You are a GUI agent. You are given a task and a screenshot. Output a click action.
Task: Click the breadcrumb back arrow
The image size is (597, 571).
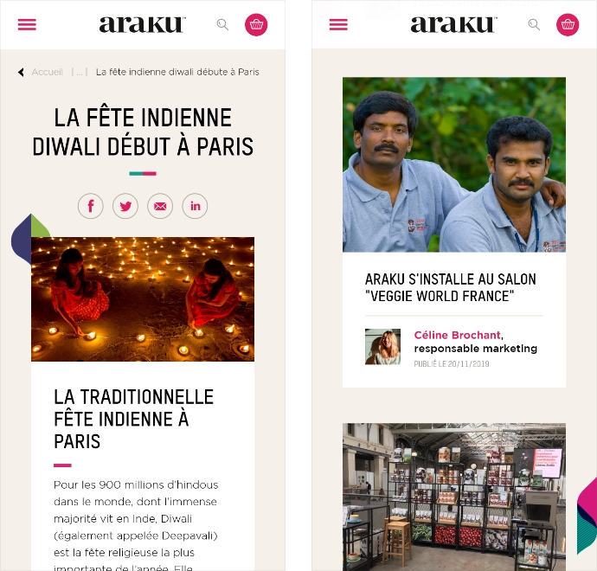click(x=22, y=72)
